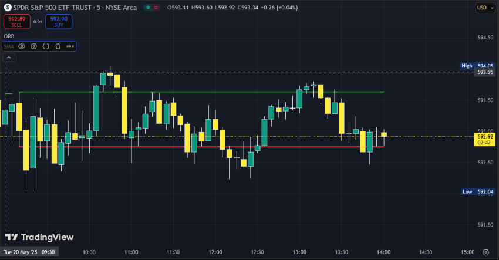The height and width of the screenshot is (260, 499).
Task: Show the hidden SMA indicator via eye icon
Action: [x=21, y=46]
